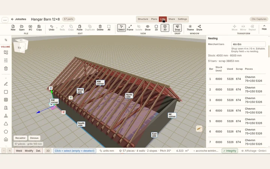
Task: Click the Copy file icon in the File group
Action: pos(39,28)
